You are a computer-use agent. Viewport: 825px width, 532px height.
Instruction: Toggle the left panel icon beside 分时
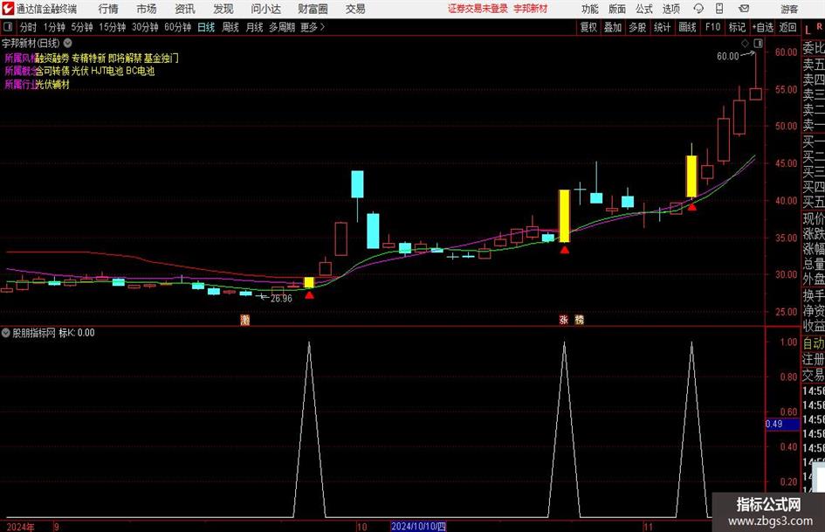coord(7,27)
